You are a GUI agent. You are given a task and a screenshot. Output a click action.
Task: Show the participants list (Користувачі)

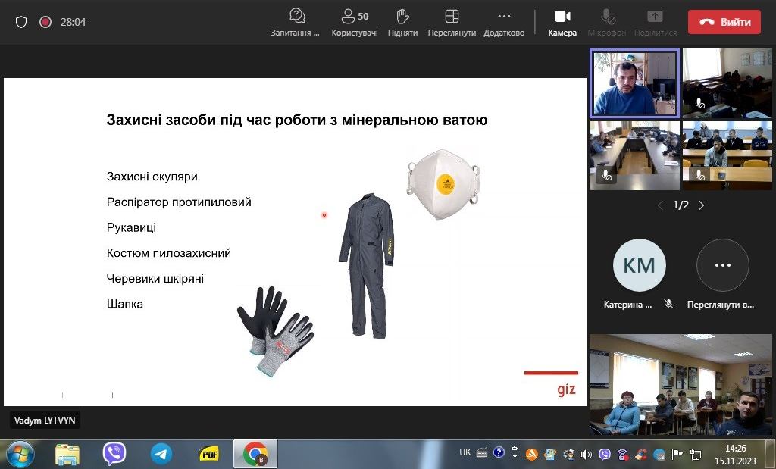point(354,22)
